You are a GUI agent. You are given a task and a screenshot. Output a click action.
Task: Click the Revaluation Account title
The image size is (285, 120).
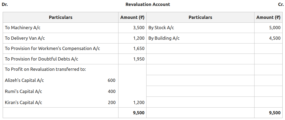[x=148, y=4]
